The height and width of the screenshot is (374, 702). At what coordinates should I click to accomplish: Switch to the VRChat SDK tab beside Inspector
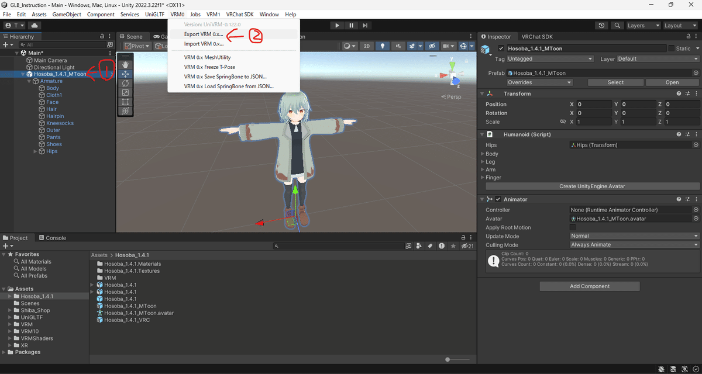(x=538, y=36)
